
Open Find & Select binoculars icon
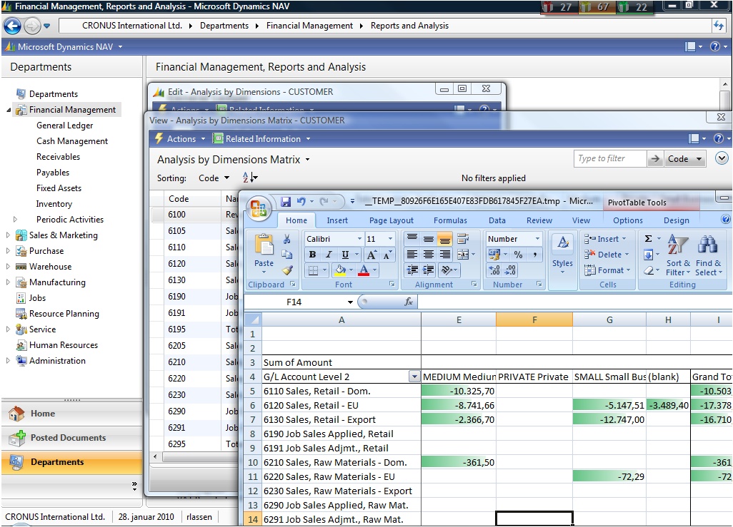click(x=708, y=255)
